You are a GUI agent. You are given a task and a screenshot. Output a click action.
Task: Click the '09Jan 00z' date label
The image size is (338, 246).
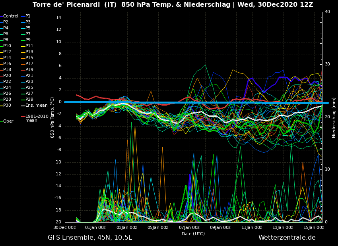(220, 227)
